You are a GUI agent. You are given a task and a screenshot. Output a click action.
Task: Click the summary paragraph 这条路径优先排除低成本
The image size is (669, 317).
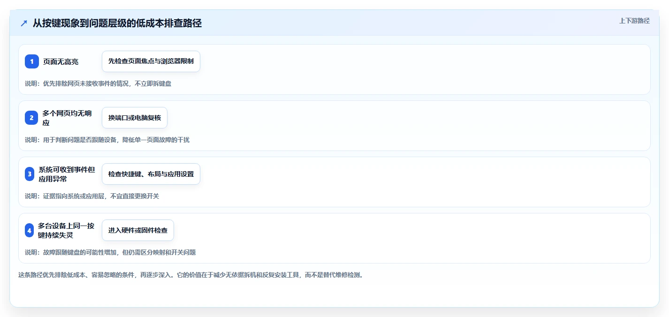click(191, 275)
